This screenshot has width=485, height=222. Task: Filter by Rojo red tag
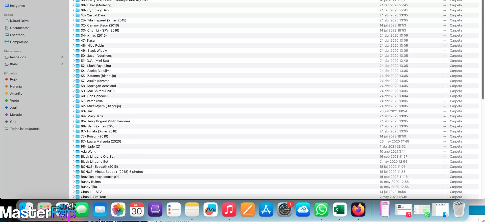13,79
